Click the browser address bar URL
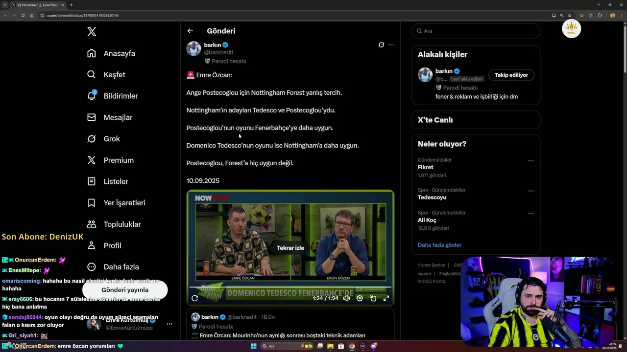The width and height of the screenshot is (627, 352). tap(83, 15)
